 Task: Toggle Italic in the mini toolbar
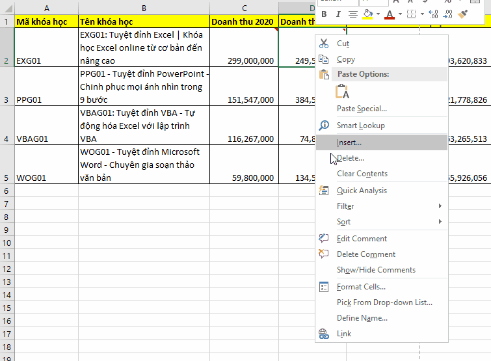click(338, 14)
